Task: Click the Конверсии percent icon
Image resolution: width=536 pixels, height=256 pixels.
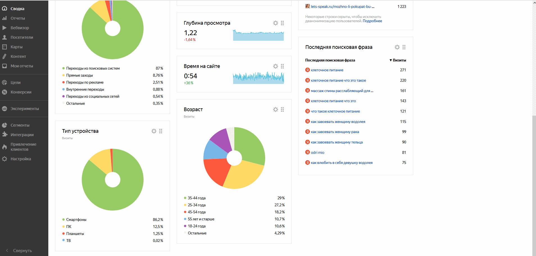Action: click(x=4, y=92)
